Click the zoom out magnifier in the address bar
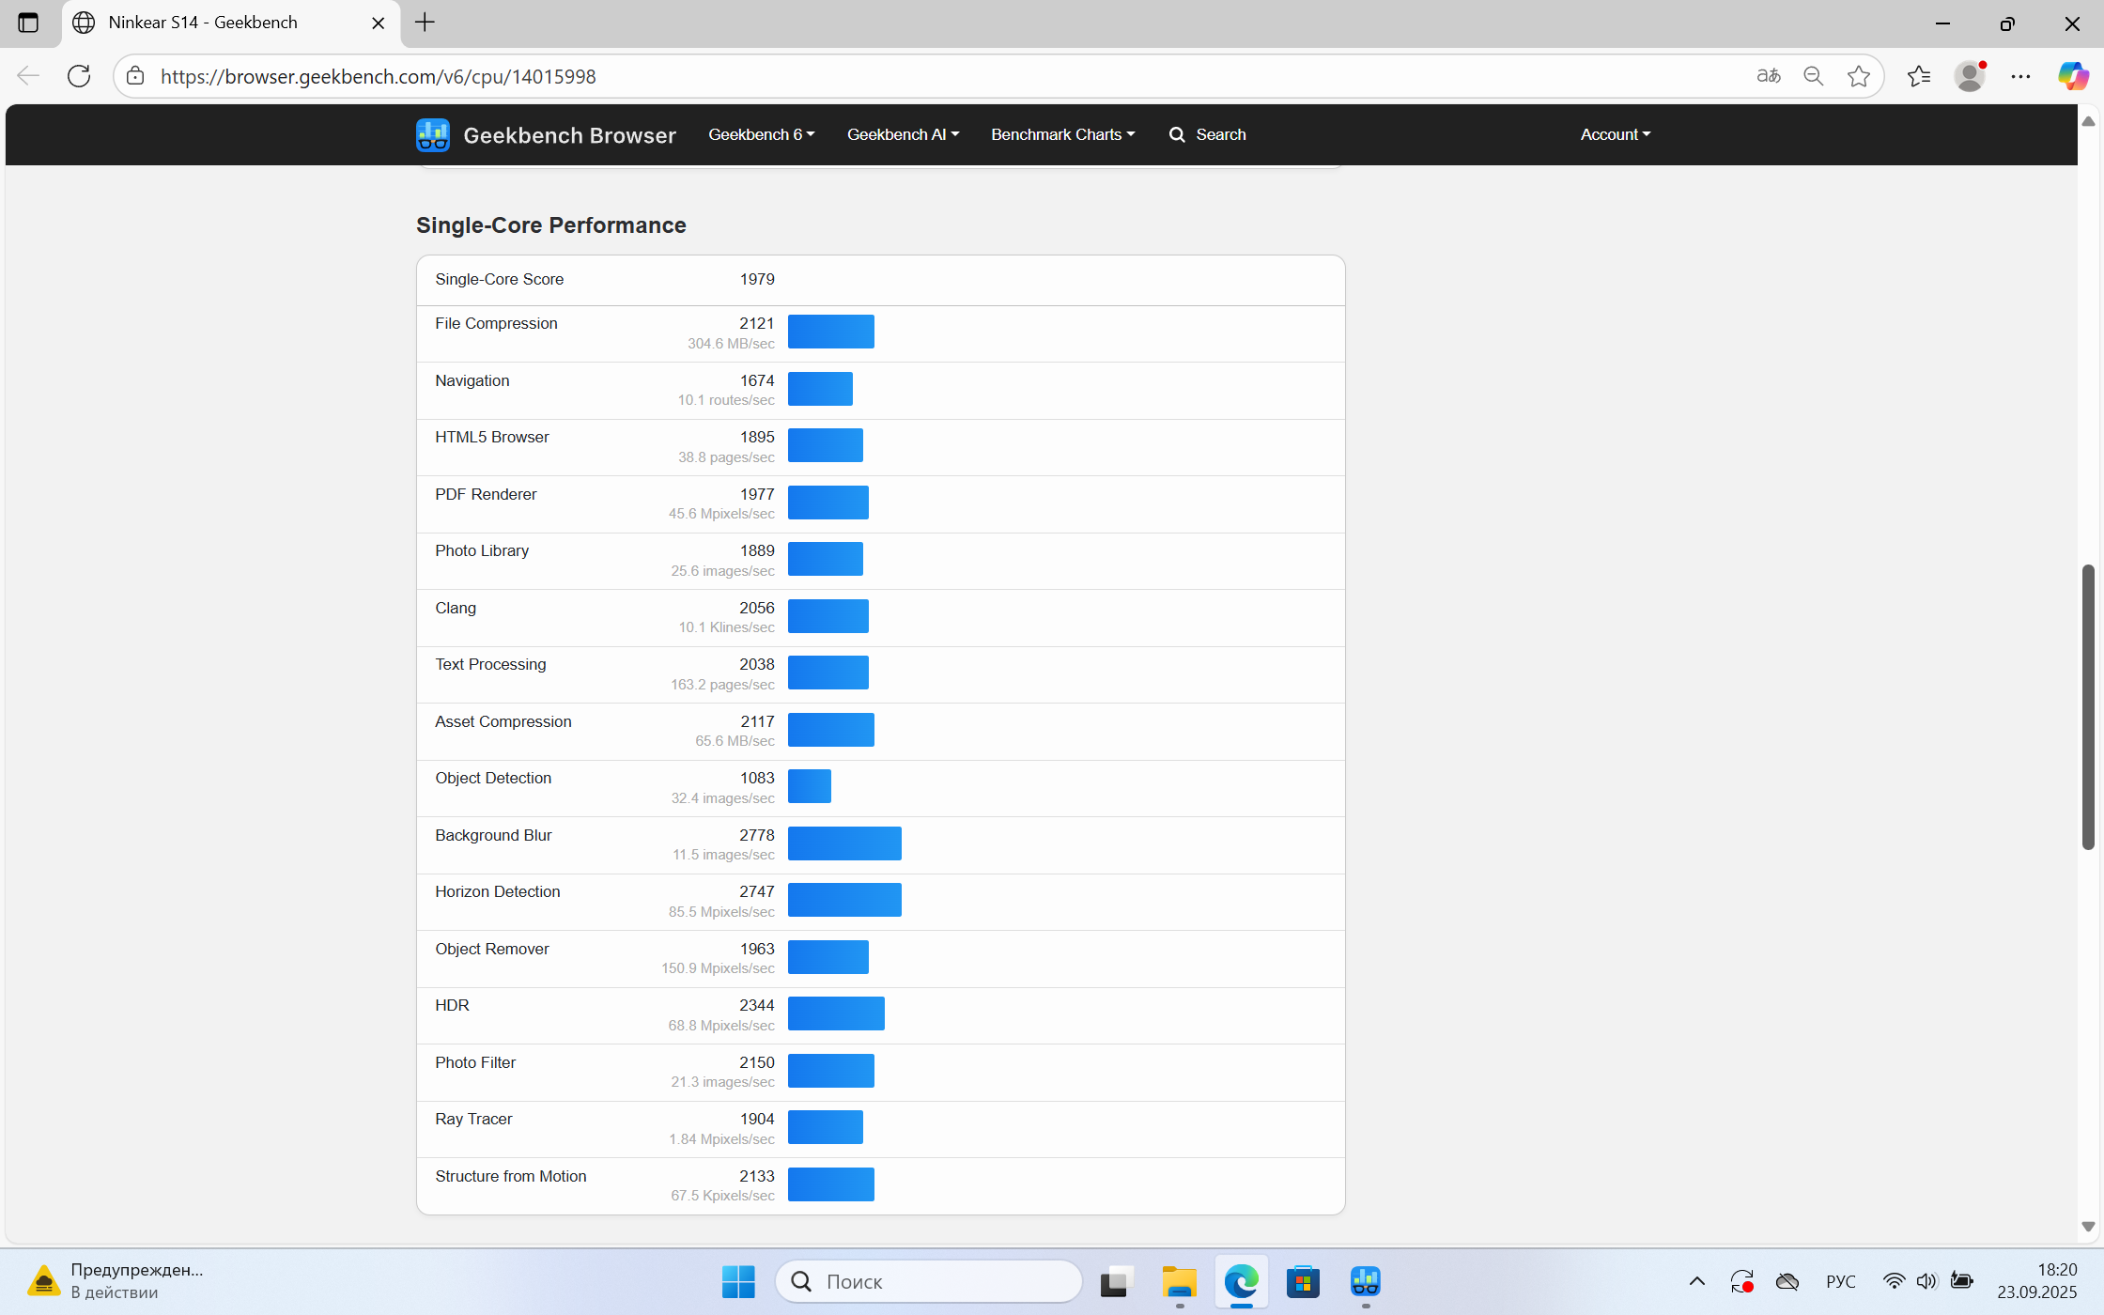Screen dimensions: 2104x1315 click(x=1813, y=76)
